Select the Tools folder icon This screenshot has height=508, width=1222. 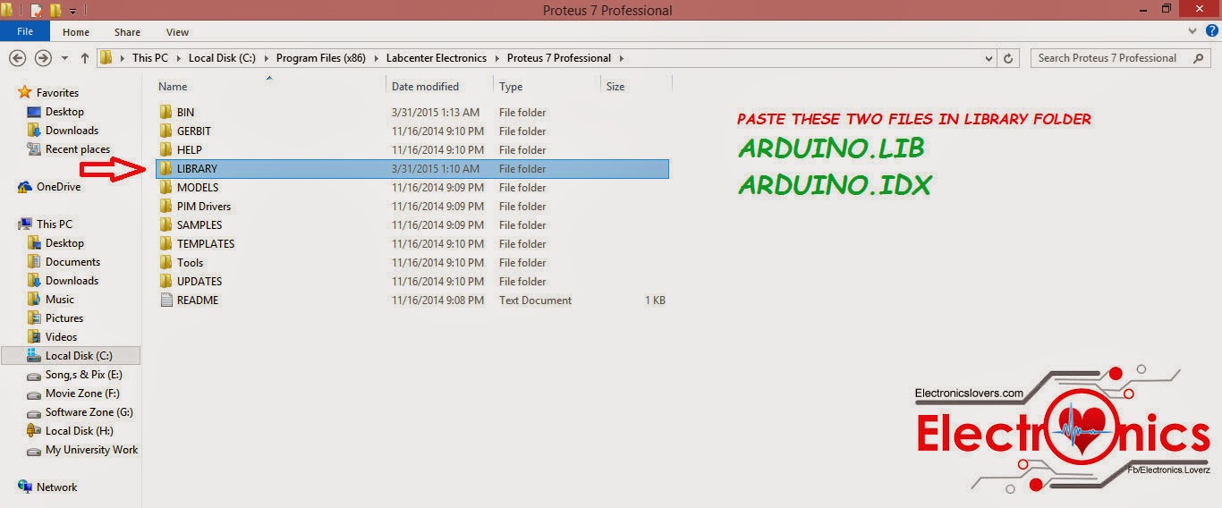coord(165,263)
